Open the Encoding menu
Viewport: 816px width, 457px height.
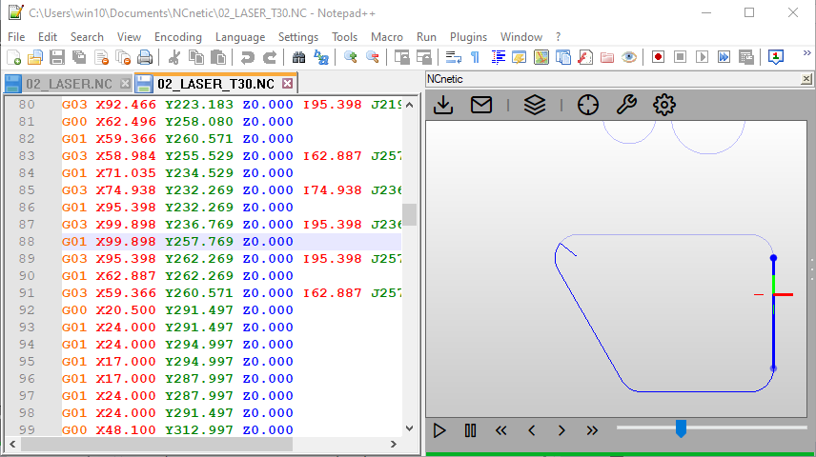pos(178,37)
